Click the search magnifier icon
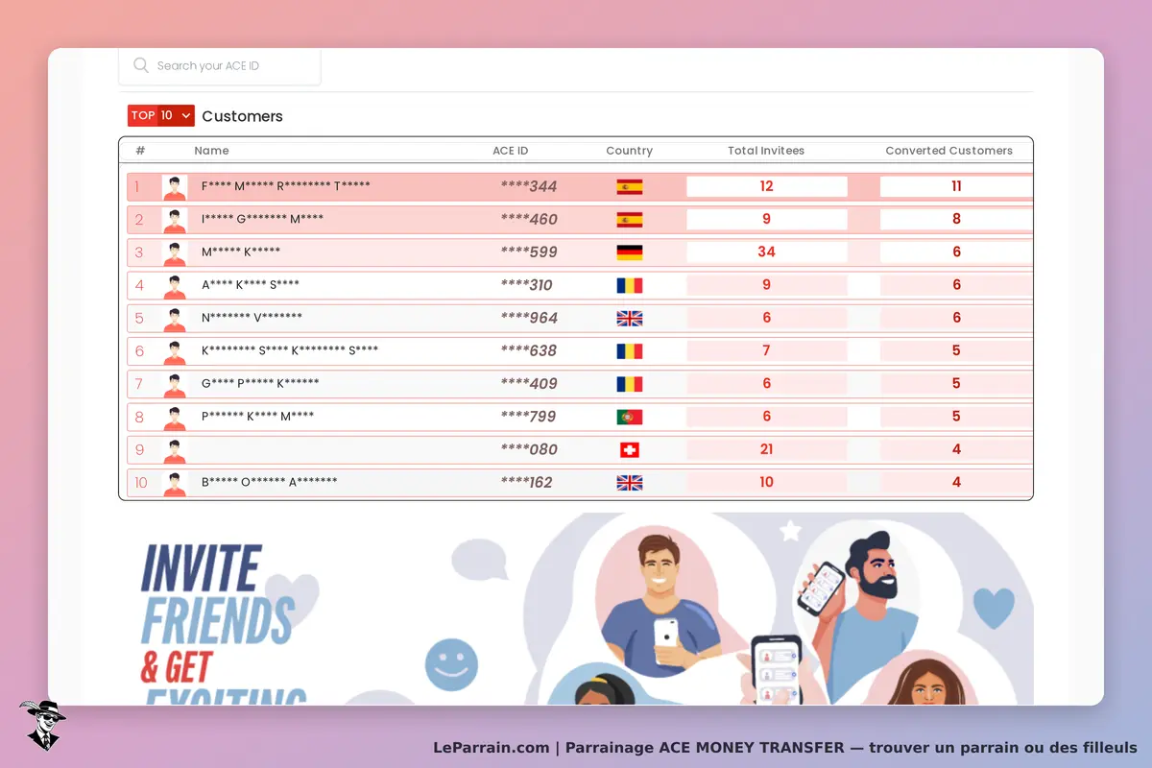1152x768 pixels. coord(141,65)
